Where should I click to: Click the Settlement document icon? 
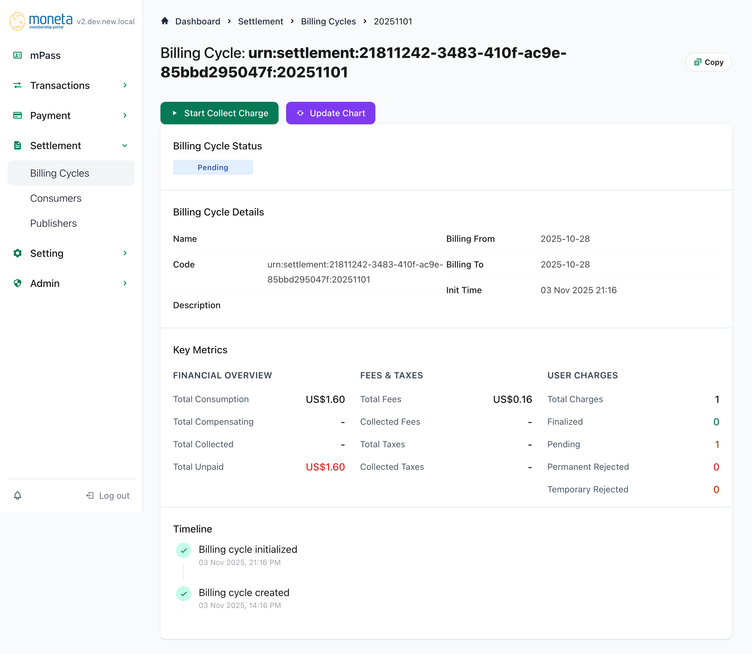pyautogui.click(x=18, y=146)
